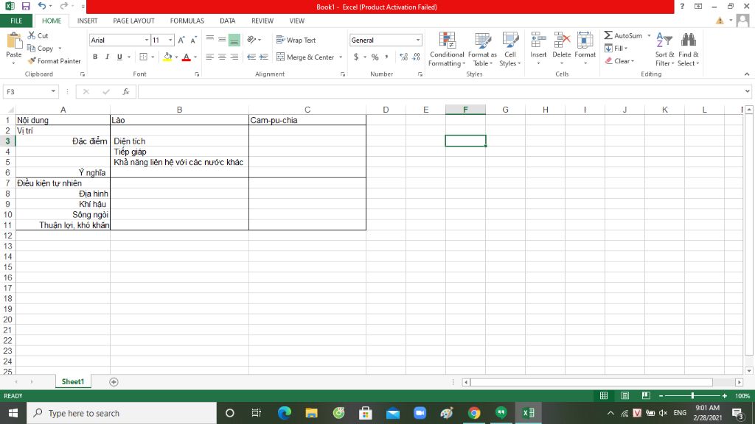Click the Merge & Center button
Image resolution: width=755 pixels, height=424 pixels.
pos(305,57)
